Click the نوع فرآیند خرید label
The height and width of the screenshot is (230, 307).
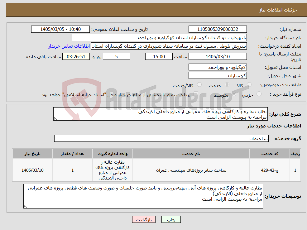[x=285, y=94]
